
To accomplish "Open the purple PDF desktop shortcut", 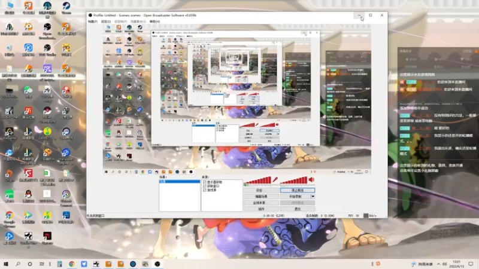I will click(47, 72).
